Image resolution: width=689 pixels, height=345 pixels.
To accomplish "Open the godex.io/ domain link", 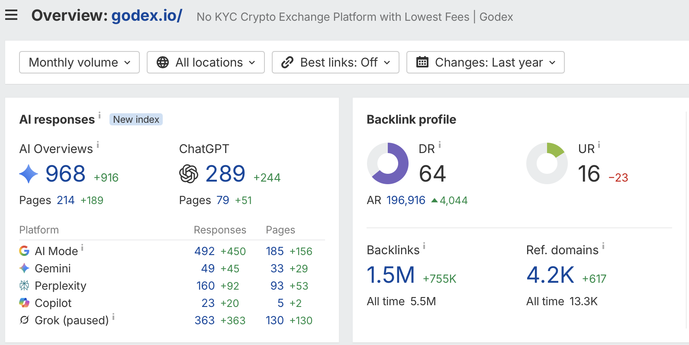I will pyautogui.click(x=147, y=16).
